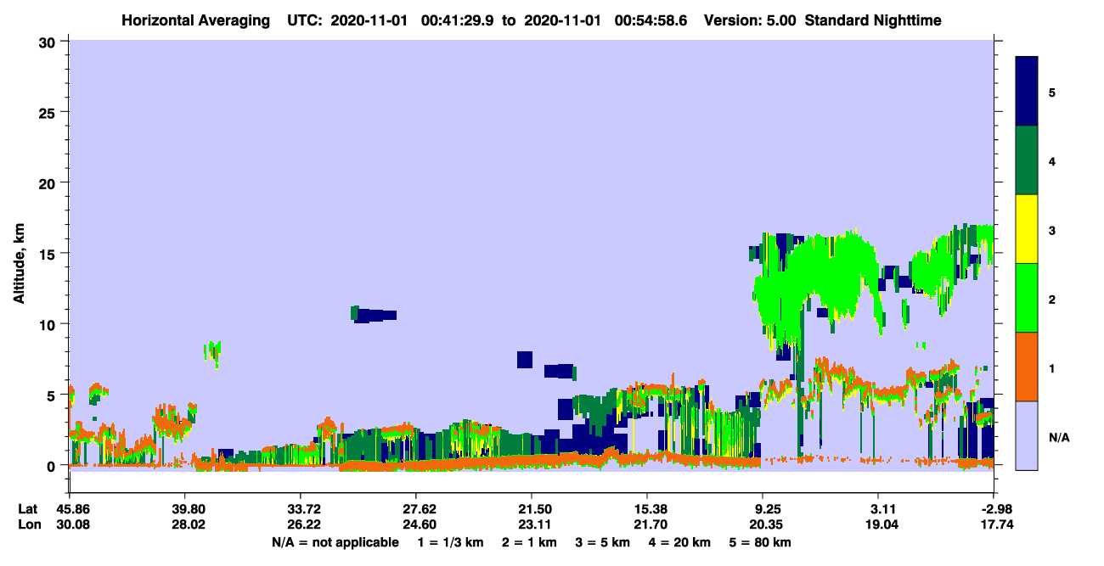Viewport: 1104px width, 566px height.
Task: Click the longitude value 21.70
Action: [x=646, y=524]
